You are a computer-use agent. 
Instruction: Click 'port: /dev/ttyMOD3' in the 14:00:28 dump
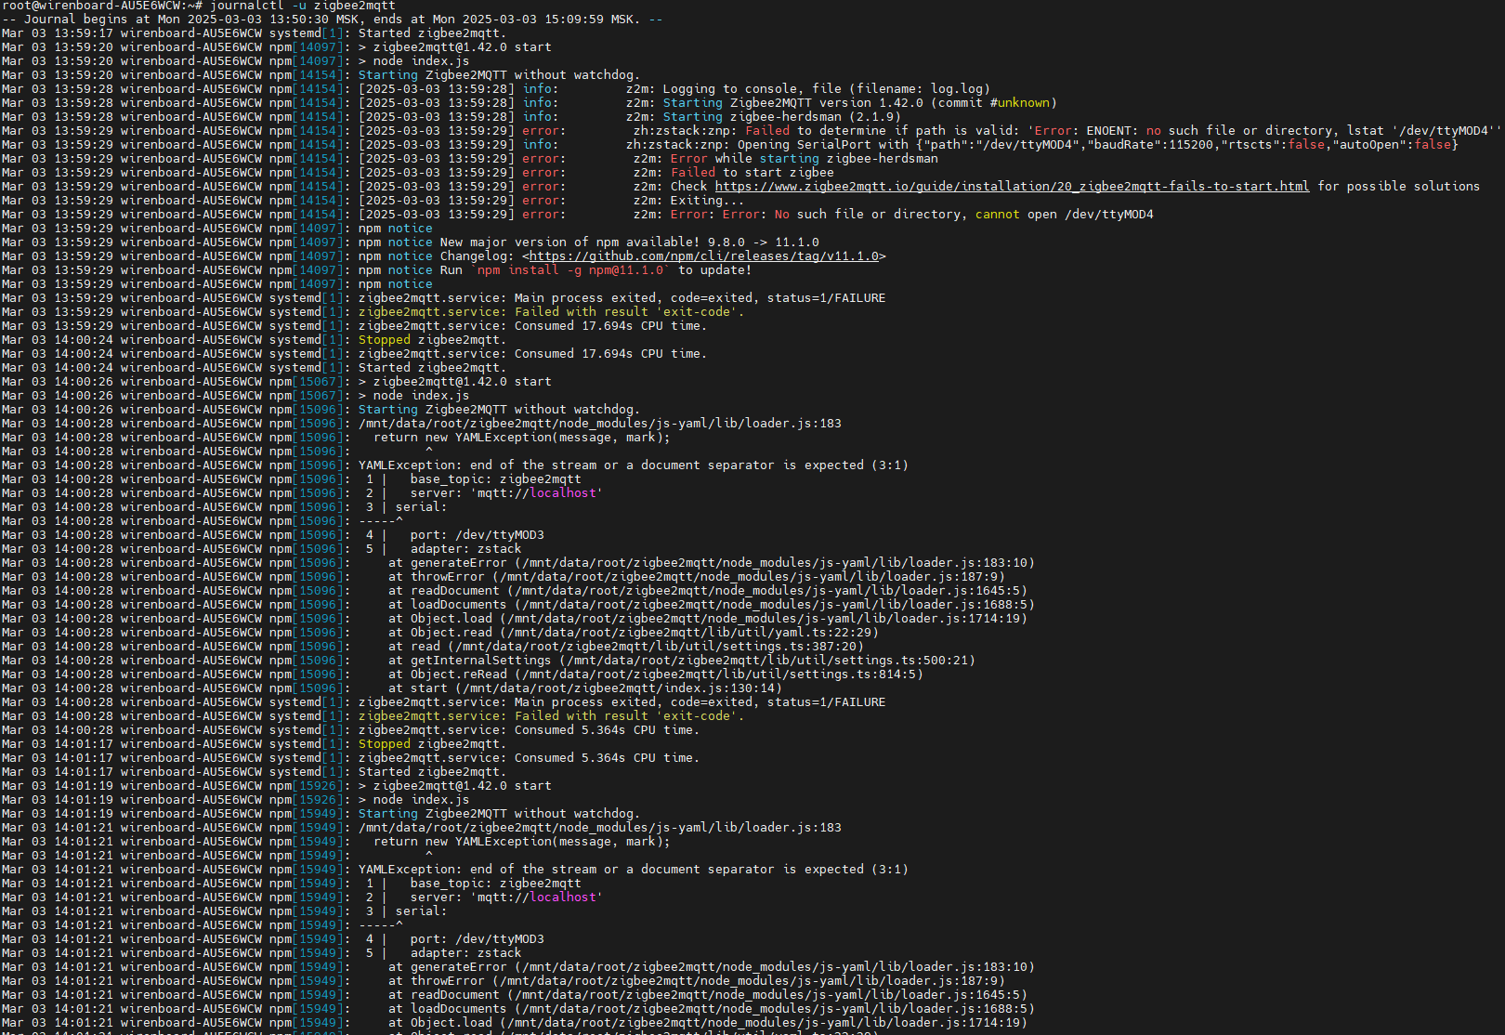[478, 535]
